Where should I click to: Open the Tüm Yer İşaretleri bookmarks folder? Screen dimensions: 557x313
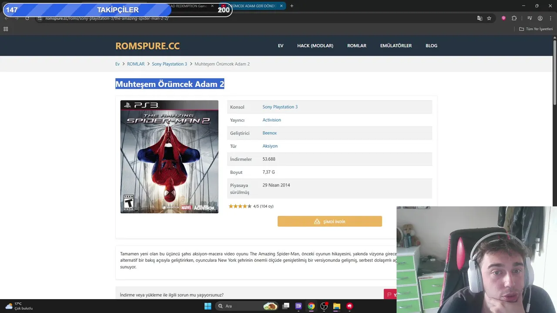coord(536,29)
